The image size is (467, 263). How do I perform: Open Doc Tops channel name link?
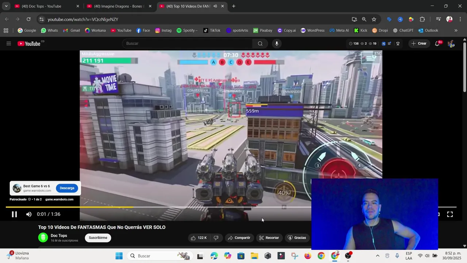coord(59,236)
